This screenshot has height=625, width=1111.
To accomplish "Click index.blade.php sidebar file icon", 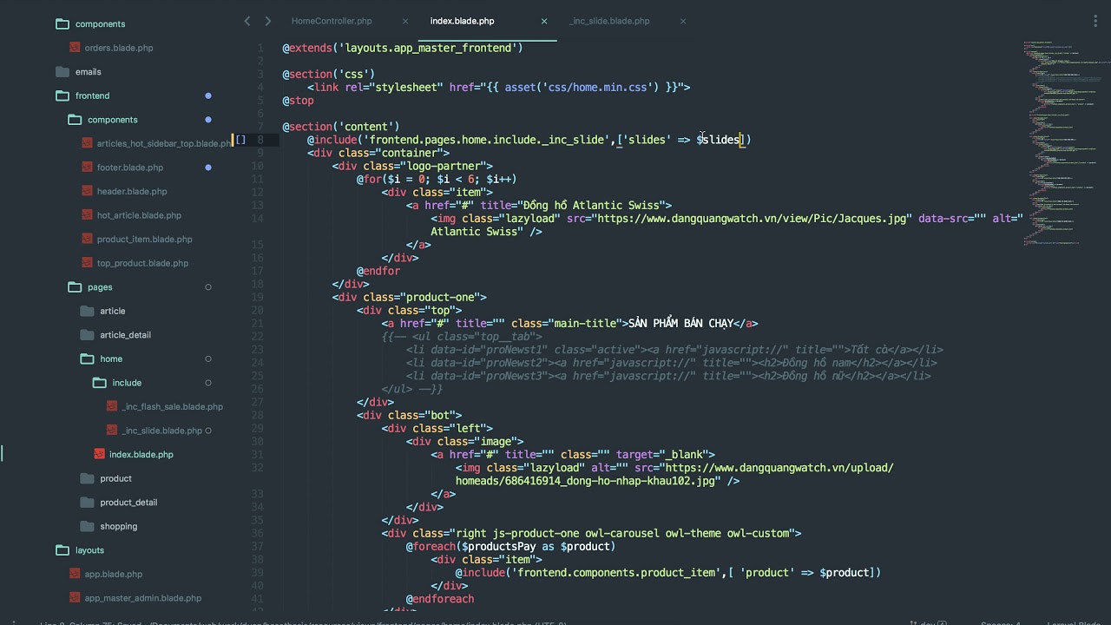I will [100, 454].
